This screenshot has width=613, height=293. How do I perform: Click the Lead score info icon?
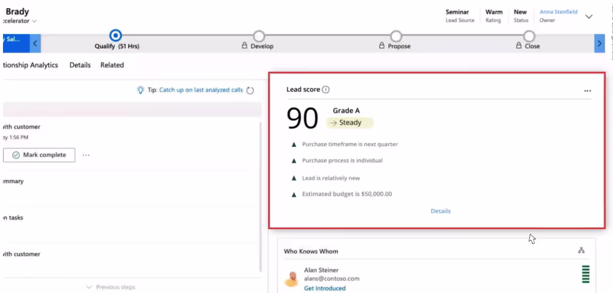click(x=326, y=90)
